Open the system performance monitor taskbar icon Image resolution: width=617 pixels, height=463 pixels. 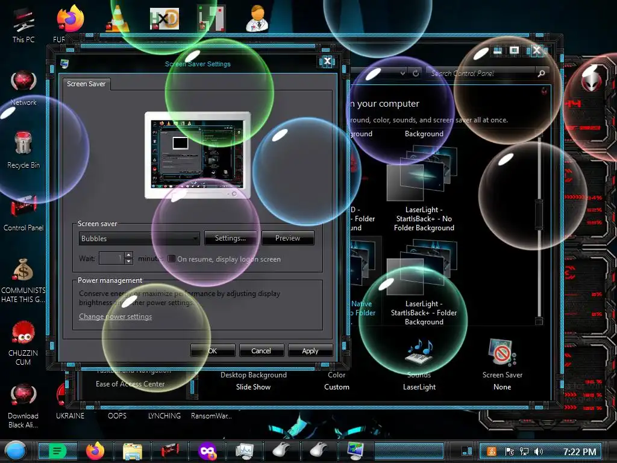click(245, 451)
